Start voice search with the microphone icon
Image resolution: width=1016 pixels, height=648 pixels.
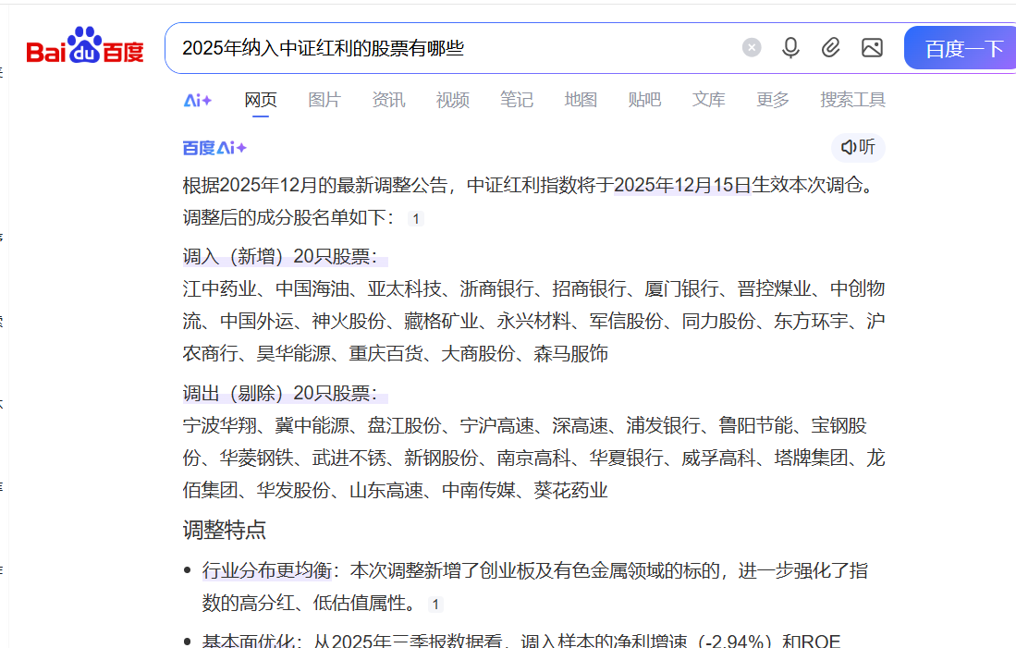(x=790, y=47)
